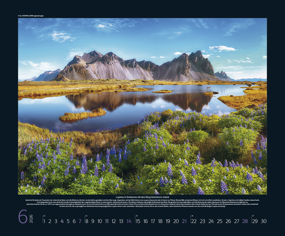Viewport: 285px width, 236px height.
Task: Select highlighted Sunday date 7
Action: click(79, 221)
